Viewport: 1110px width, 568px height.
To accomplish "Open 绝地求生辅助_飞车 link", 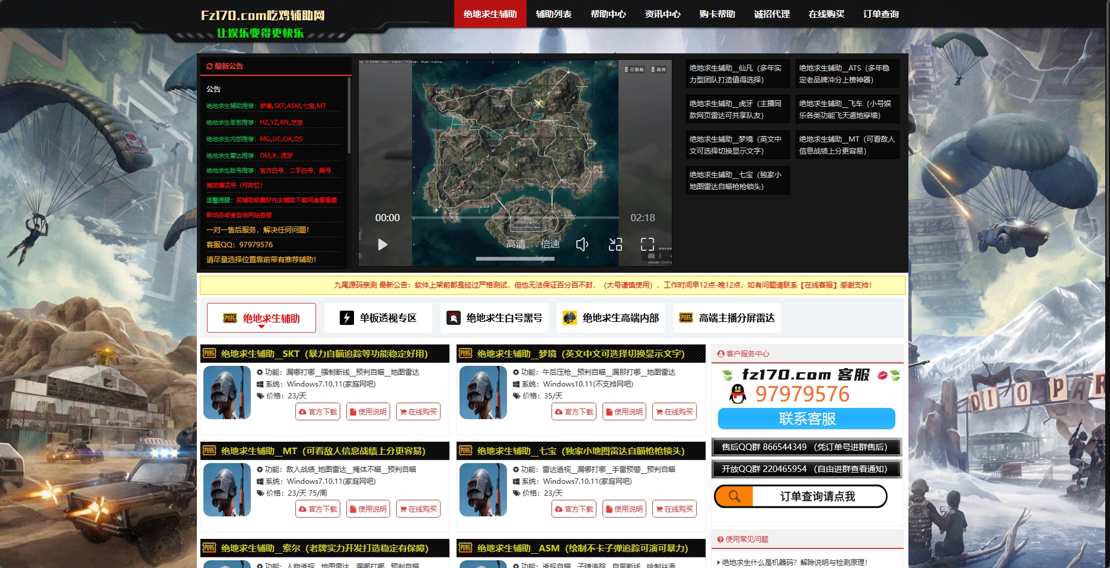I will [x=847, y=109].
